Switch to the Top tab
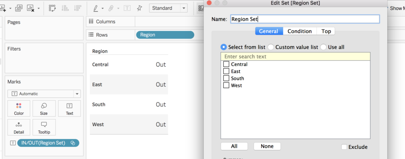Viewport: 405px width, 159px height. pos(326,31)
